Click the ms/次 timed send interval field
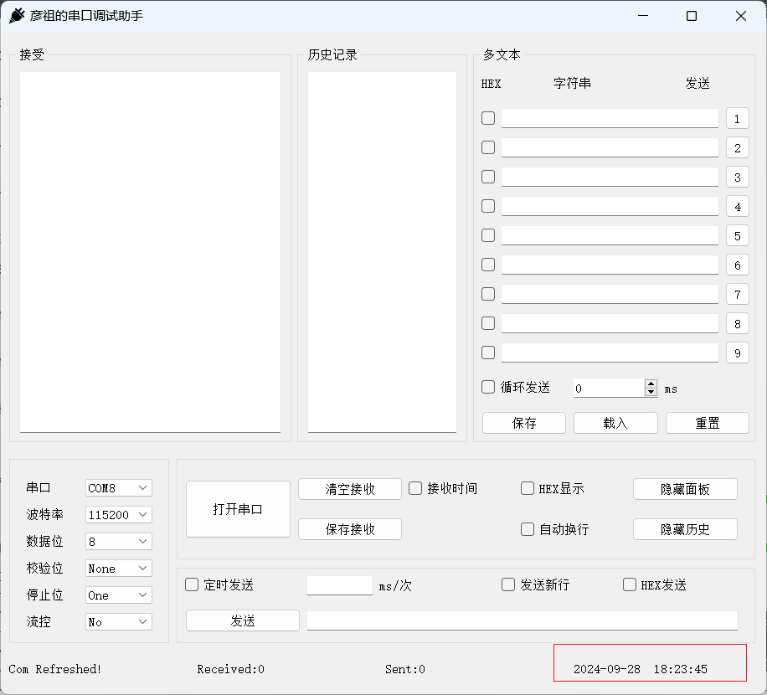 pos(340,585)
